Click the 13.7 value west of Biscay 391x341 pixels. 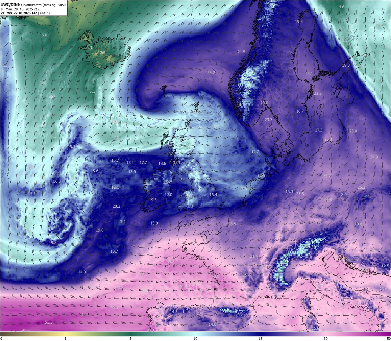point(114,251)
